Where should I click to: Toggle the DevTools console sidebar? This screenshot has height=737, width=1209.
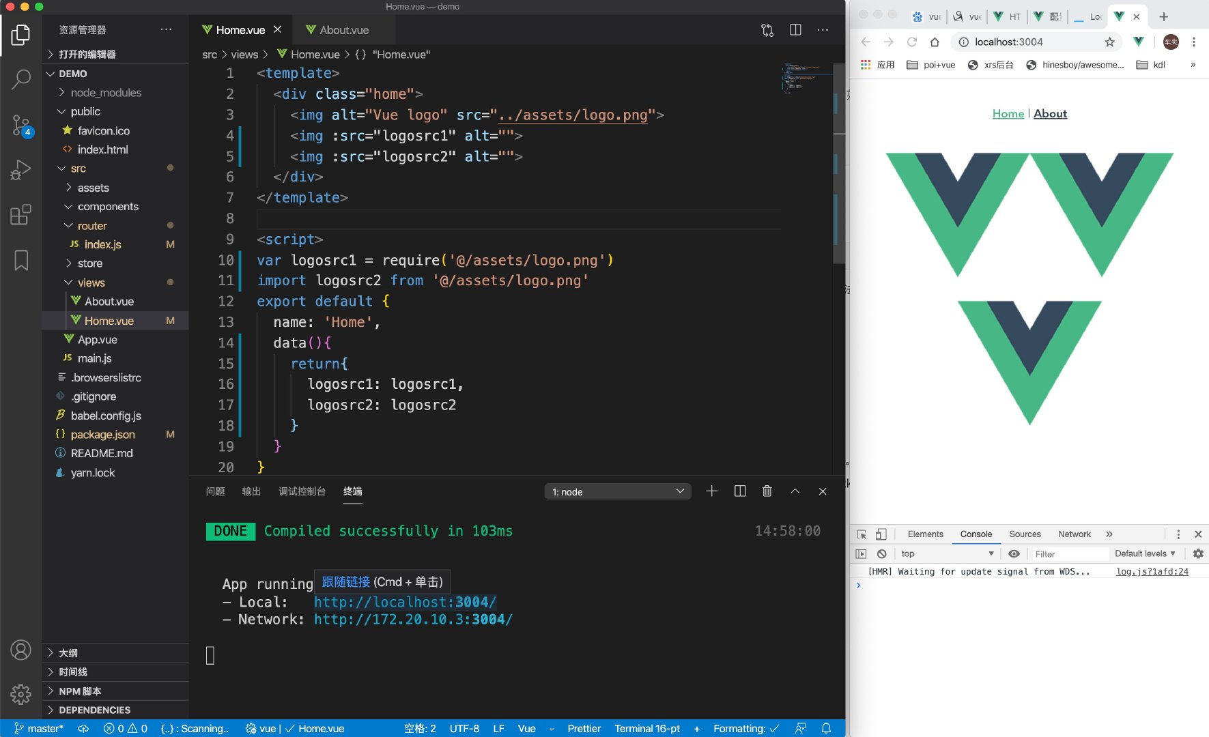click(861, 554)
